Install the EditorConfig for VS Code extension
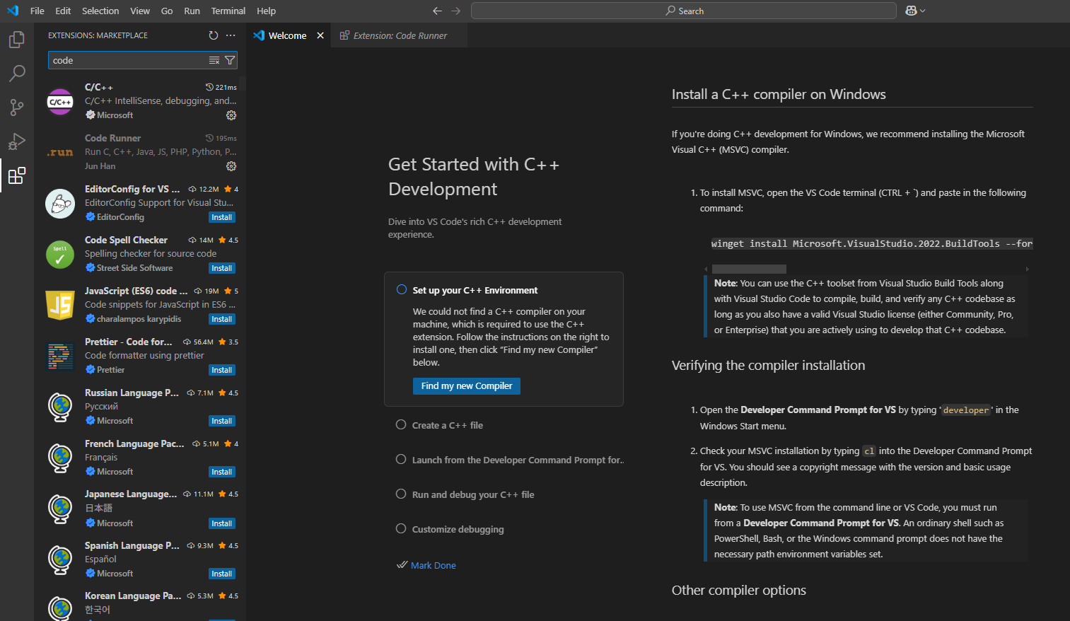The height and width of the screenshot is (621, 1070). tap(222, 217)
